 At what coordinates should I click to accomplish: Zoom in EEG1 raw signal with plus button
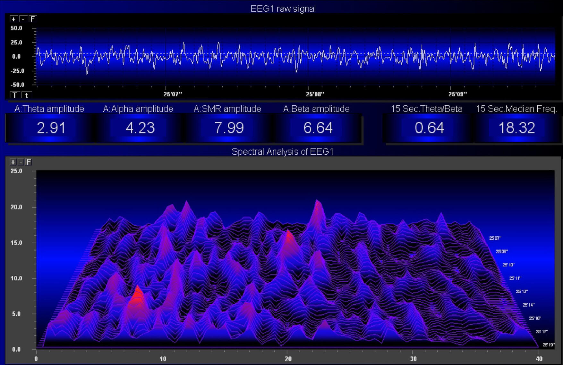(13, 19)
